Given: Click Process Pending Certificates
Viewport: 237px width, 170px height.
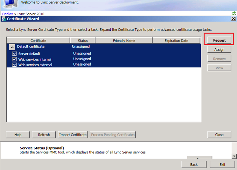Looking at the screenshot, I should (113, 135).
